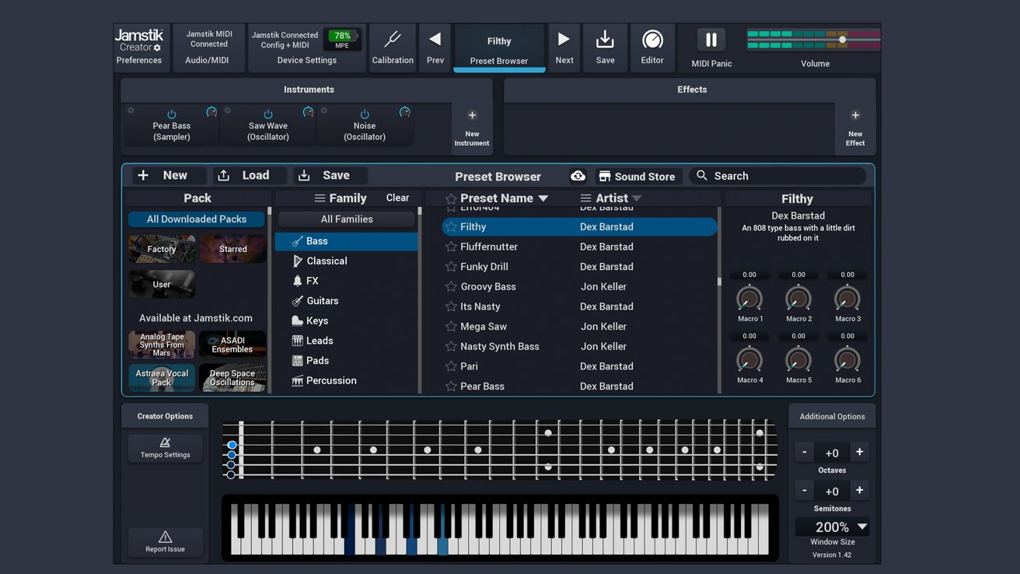Select the Leads family
The image size is (1020, 574).
pyautogui.click(x=346, y=341)
